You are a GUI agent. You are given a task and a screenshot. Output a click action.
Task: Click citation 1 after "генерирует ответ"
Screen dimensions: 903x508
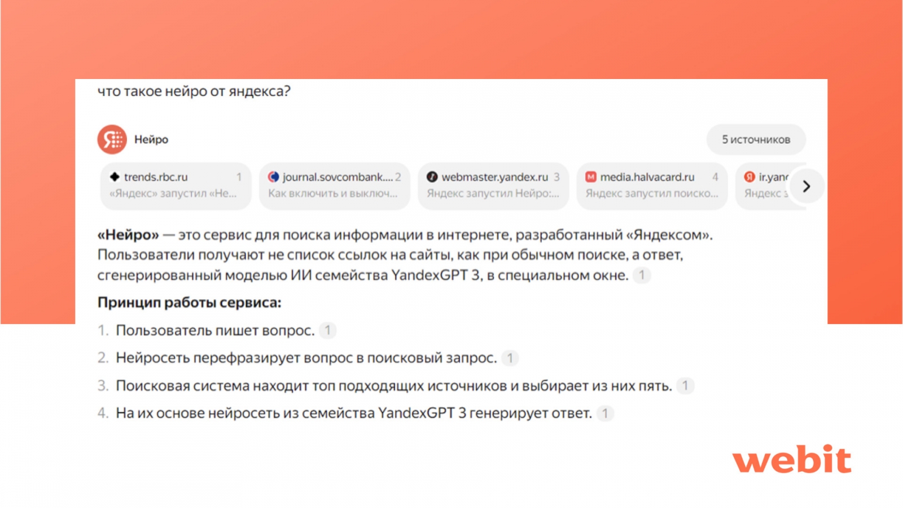tap(605, 413)
